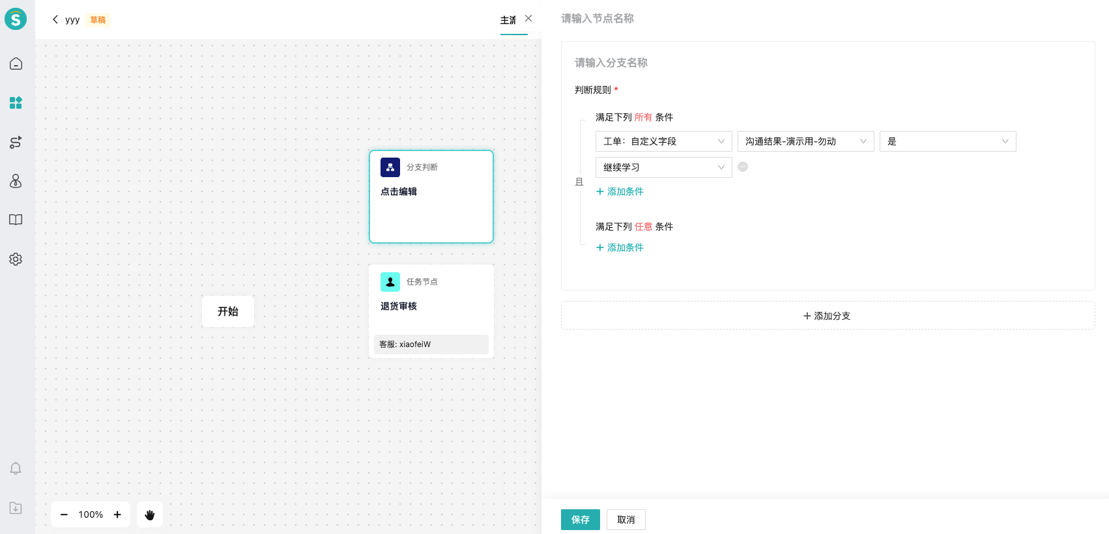Switch to the 主流 tab
This screenshot has height=534, width=1109.
pos(508,20)
